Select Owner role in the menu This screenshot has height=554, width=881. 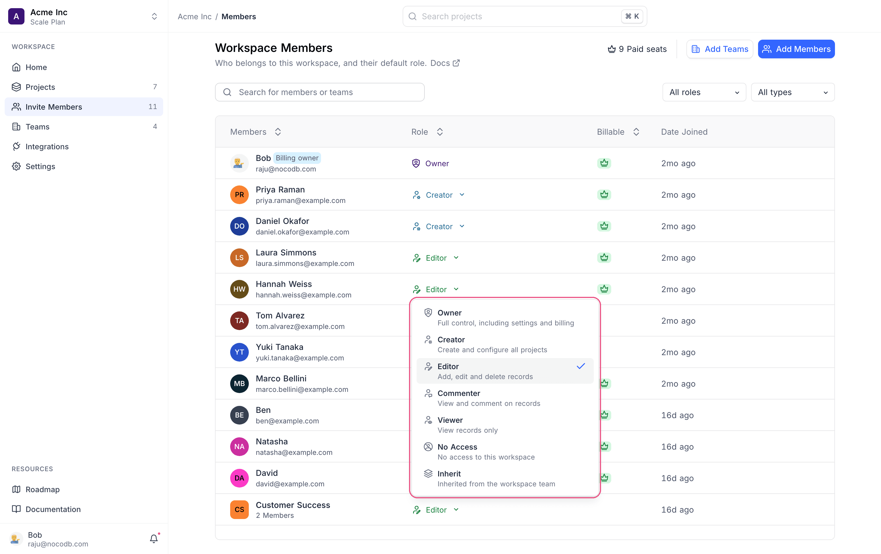tap(505, 318)
